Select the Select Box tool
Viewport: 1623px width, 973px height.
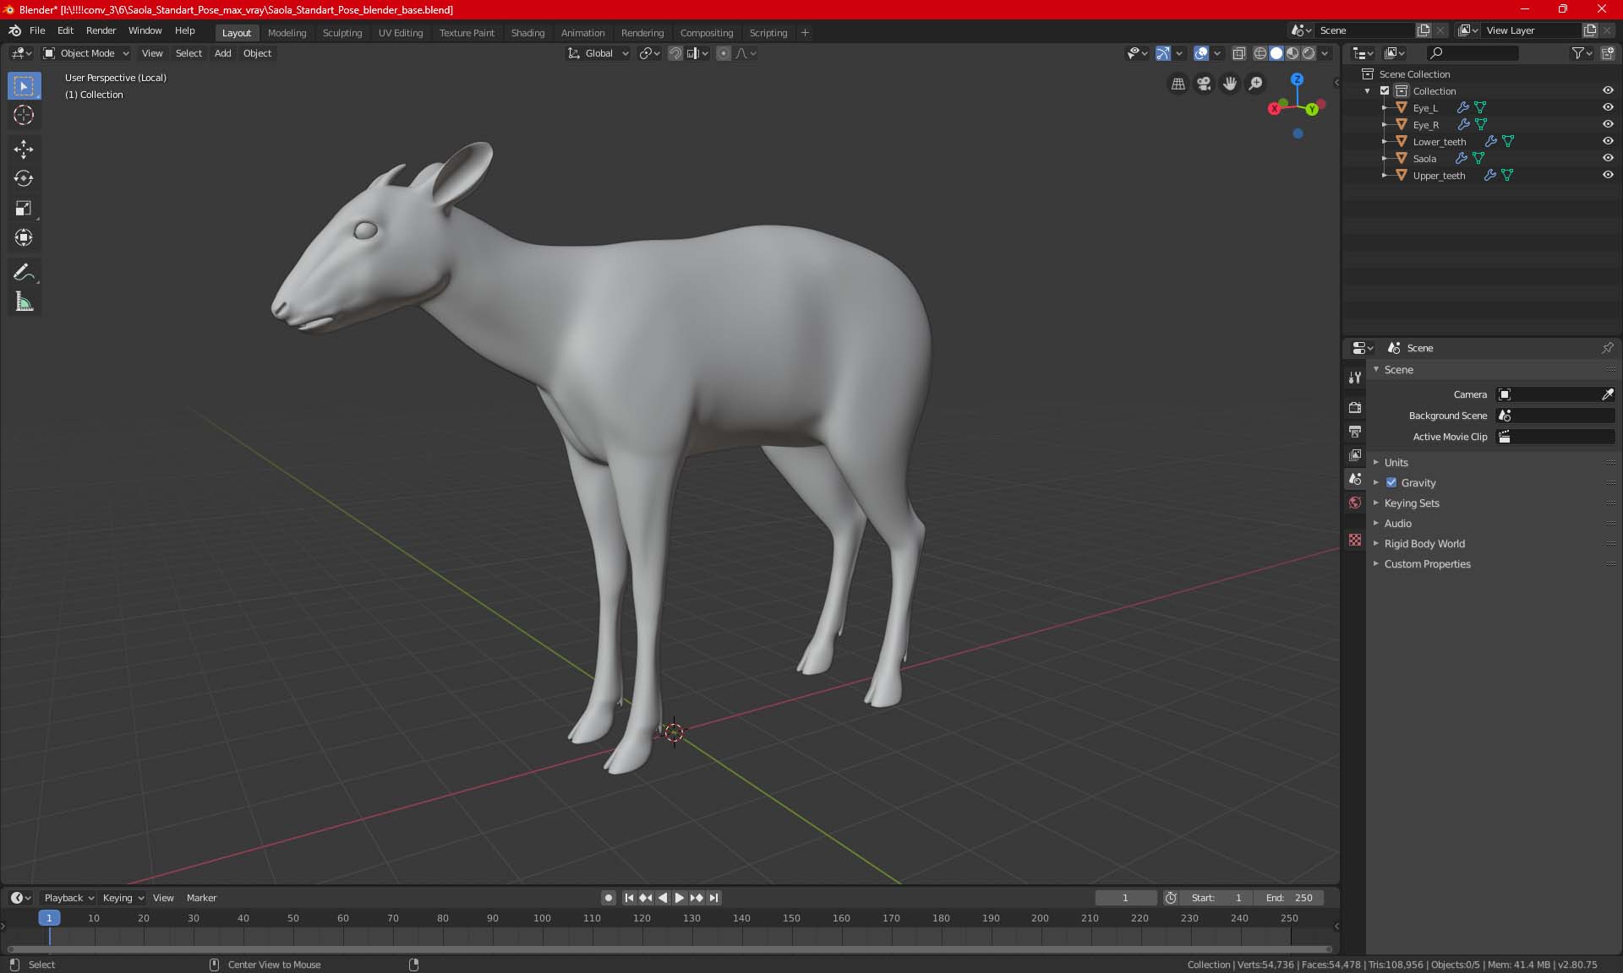click(x=24, y=86)
